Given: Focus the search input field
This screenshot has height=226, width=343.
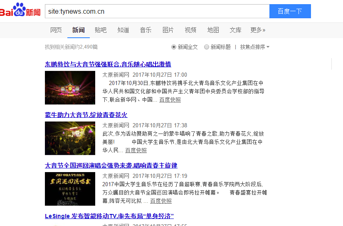Looking at the screenshot, I should pyautogui.click(x=157, y=11).
